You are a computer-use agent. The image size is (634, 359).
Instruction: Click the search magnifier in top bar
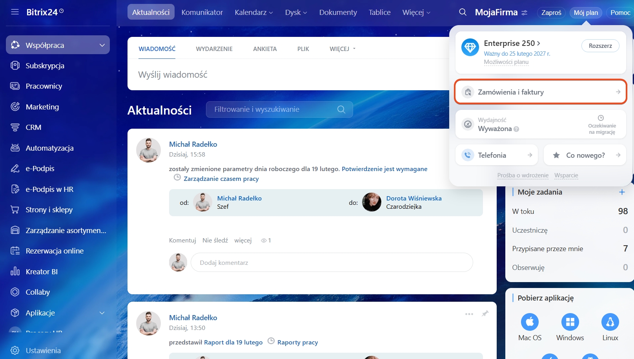pos(463,12)
